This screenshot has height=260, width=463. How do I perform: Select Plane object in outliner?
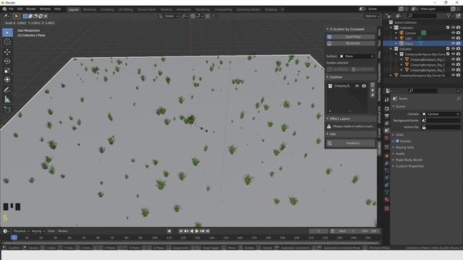(409, 43)
